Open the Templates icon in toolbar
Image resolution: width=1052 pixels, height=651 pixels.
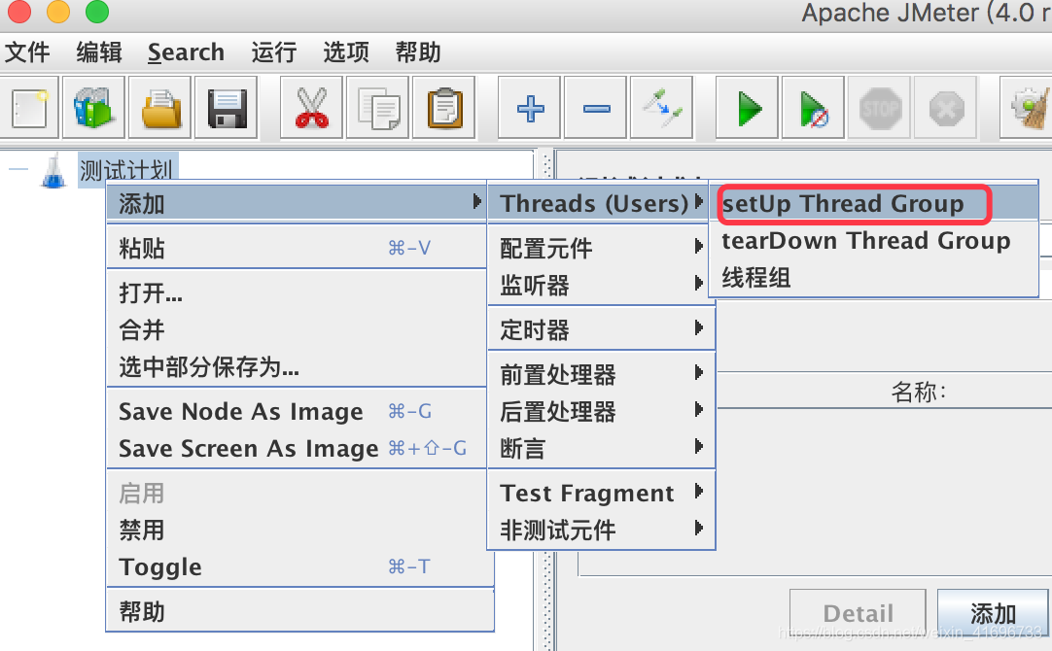point(94,108)
